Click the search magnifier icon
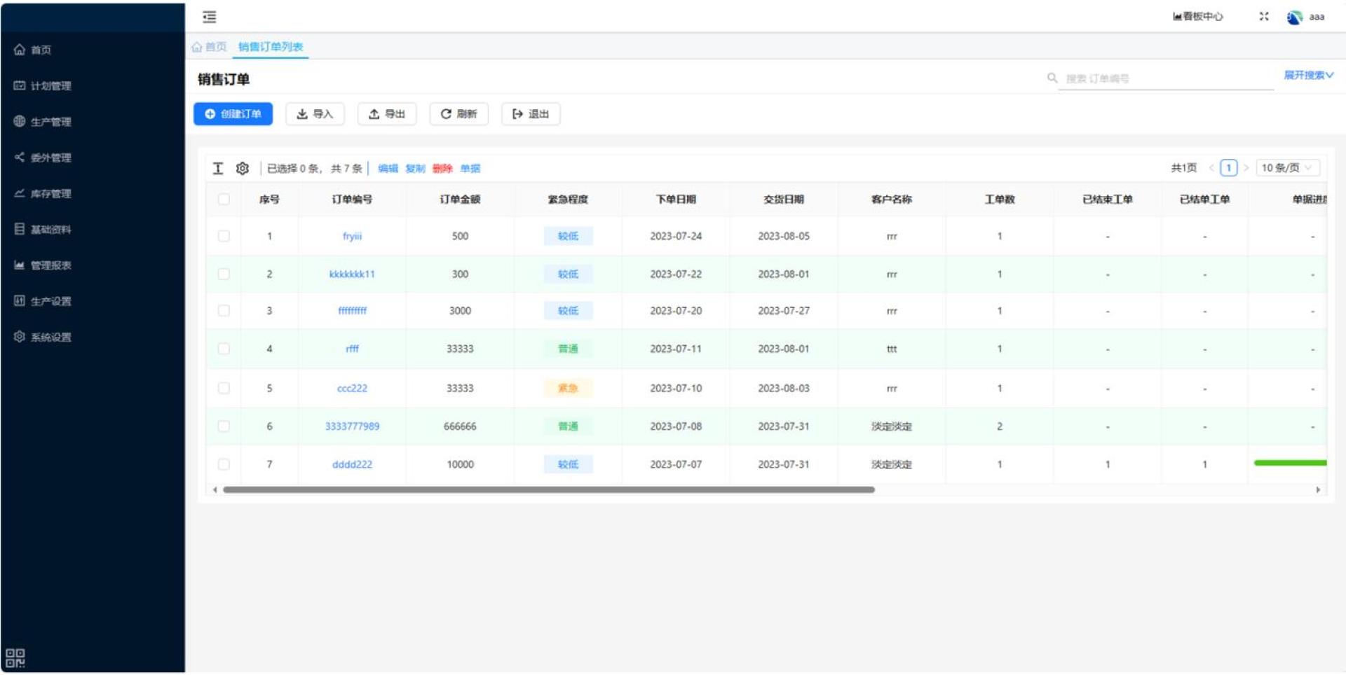This screenshot has height=675, width=1346. (1052, 78)
